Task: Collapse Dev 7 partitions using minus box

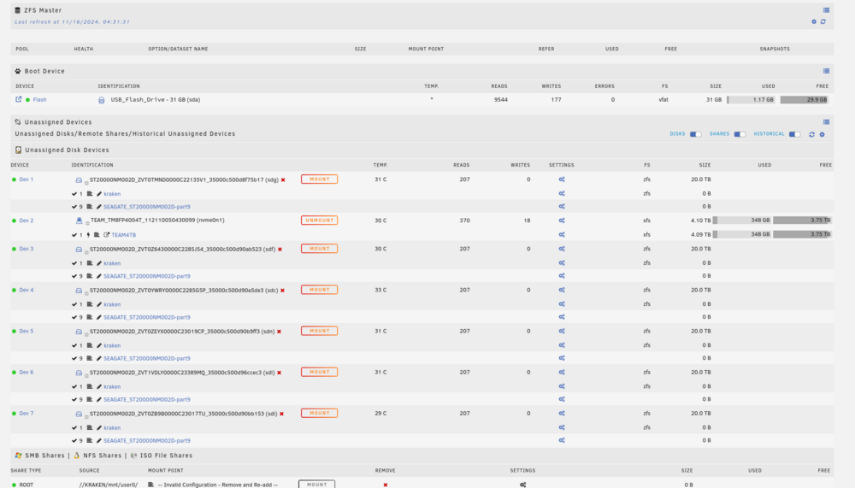Action: pyautogui.click(x=86, y=416)
